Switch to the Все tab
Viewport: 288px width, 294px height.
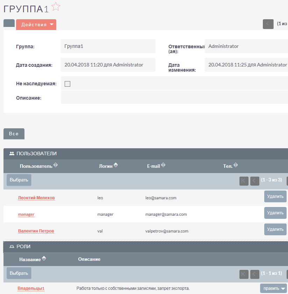pyautogui.click(x=14, y=134)
